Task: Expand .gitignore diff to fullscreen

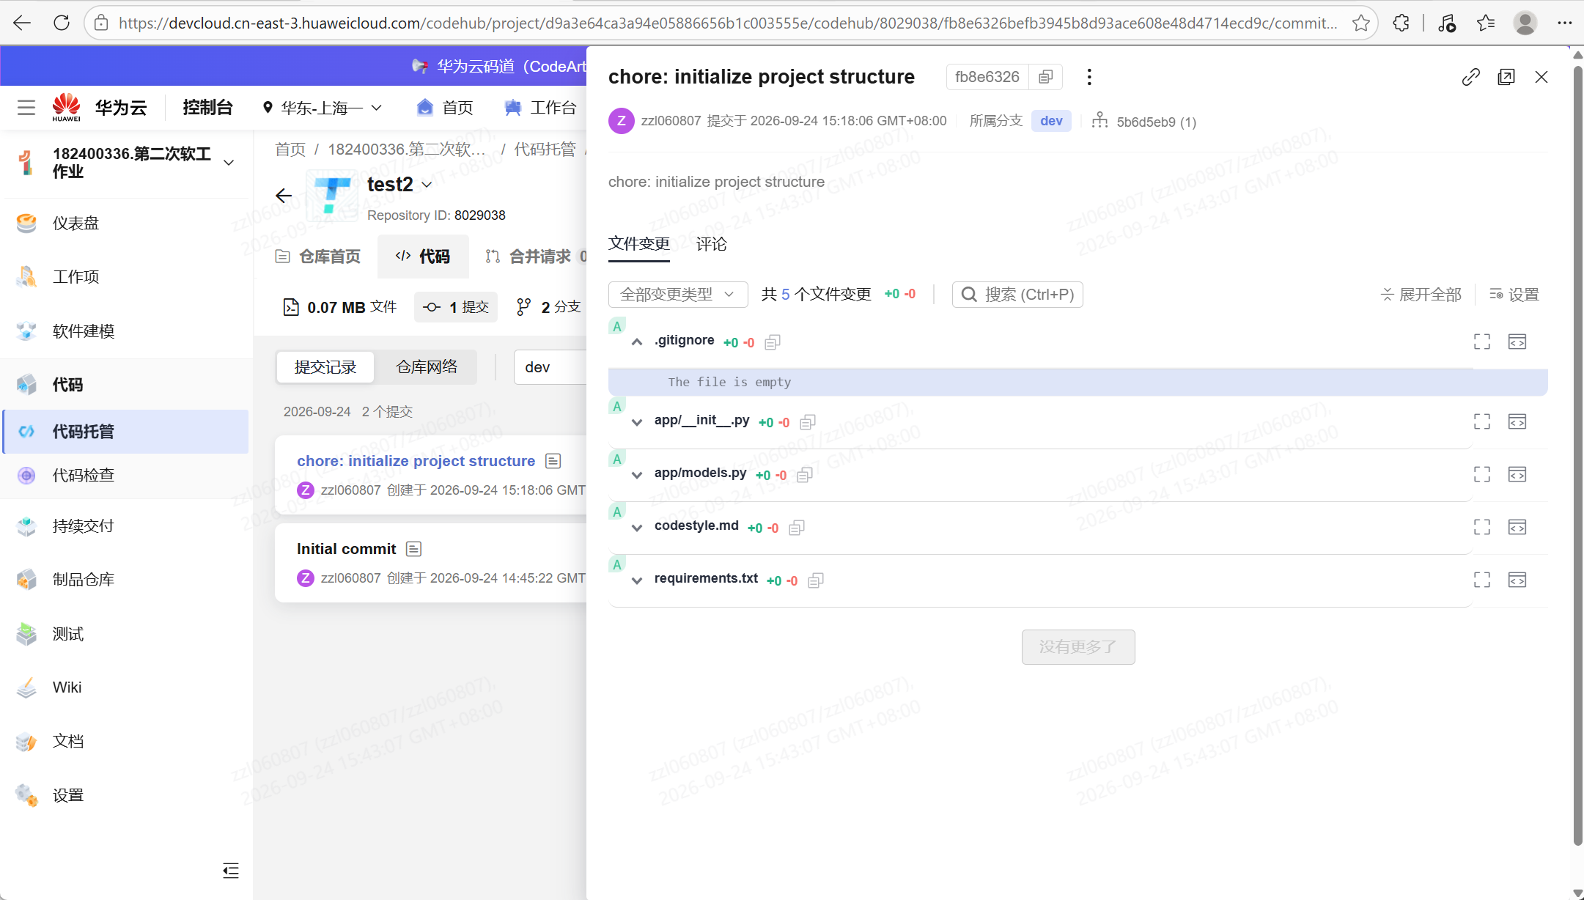Action: (1482, 342)
